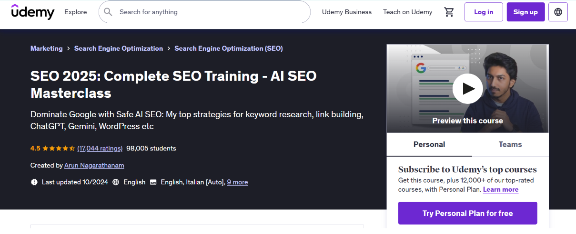
Task: Click the globe language selector button
Action: 558,12
